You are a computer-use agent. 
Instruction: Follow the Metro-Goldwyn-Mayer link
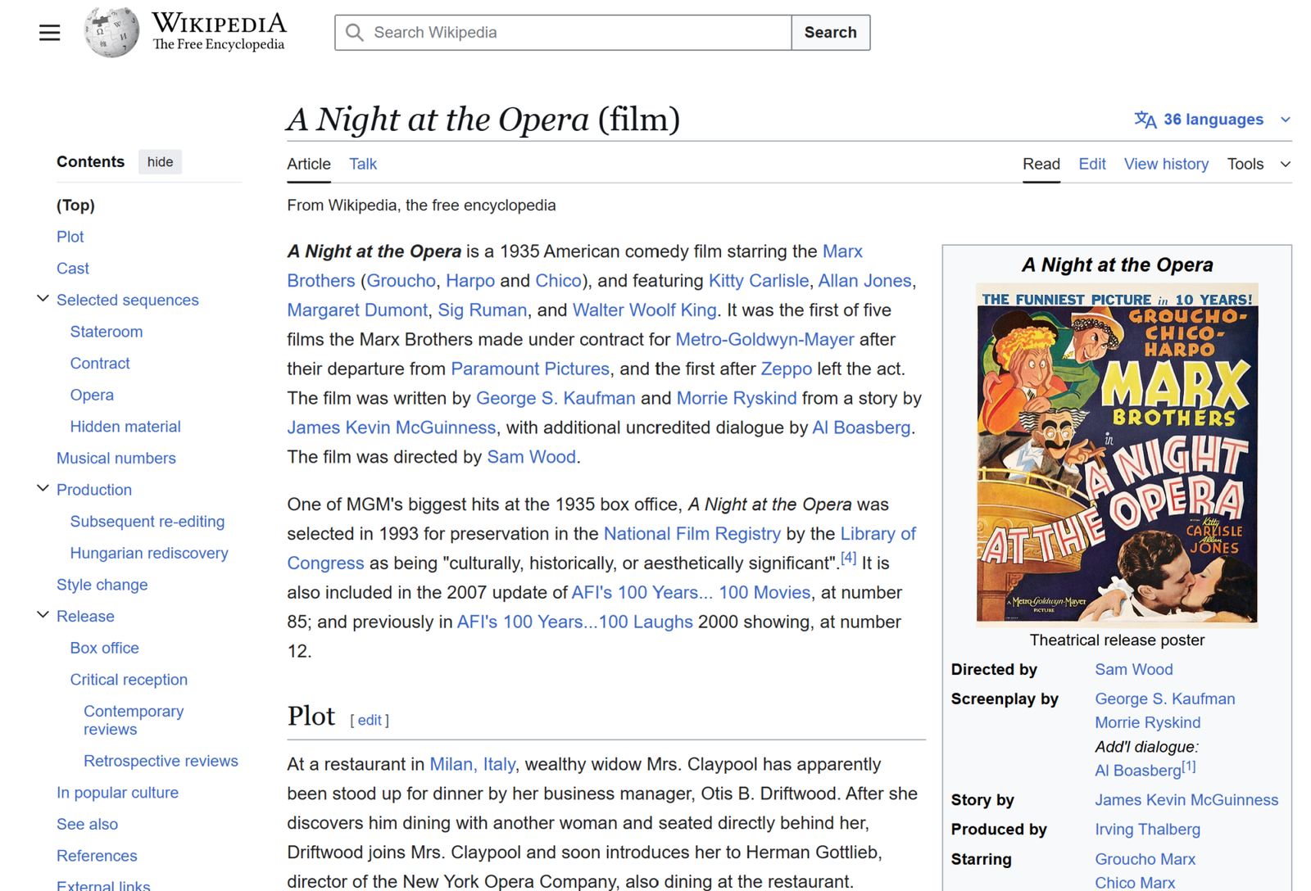click(x=764, y=339)
